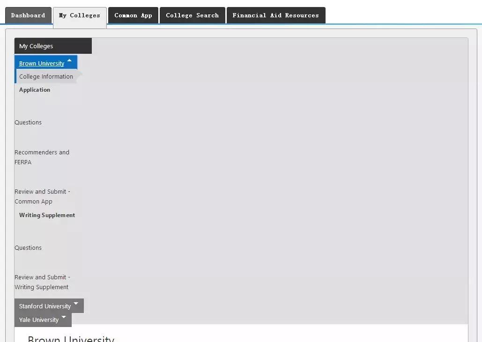
Task: Open College Information for Brown
Action: (46, 76)
